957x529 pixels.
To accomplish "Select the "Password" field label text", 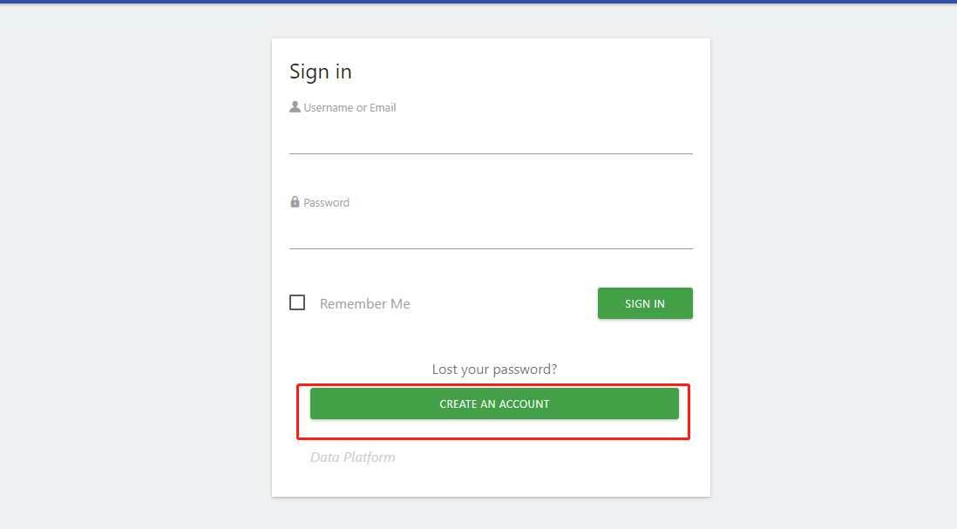I will [x=326, y=203].
